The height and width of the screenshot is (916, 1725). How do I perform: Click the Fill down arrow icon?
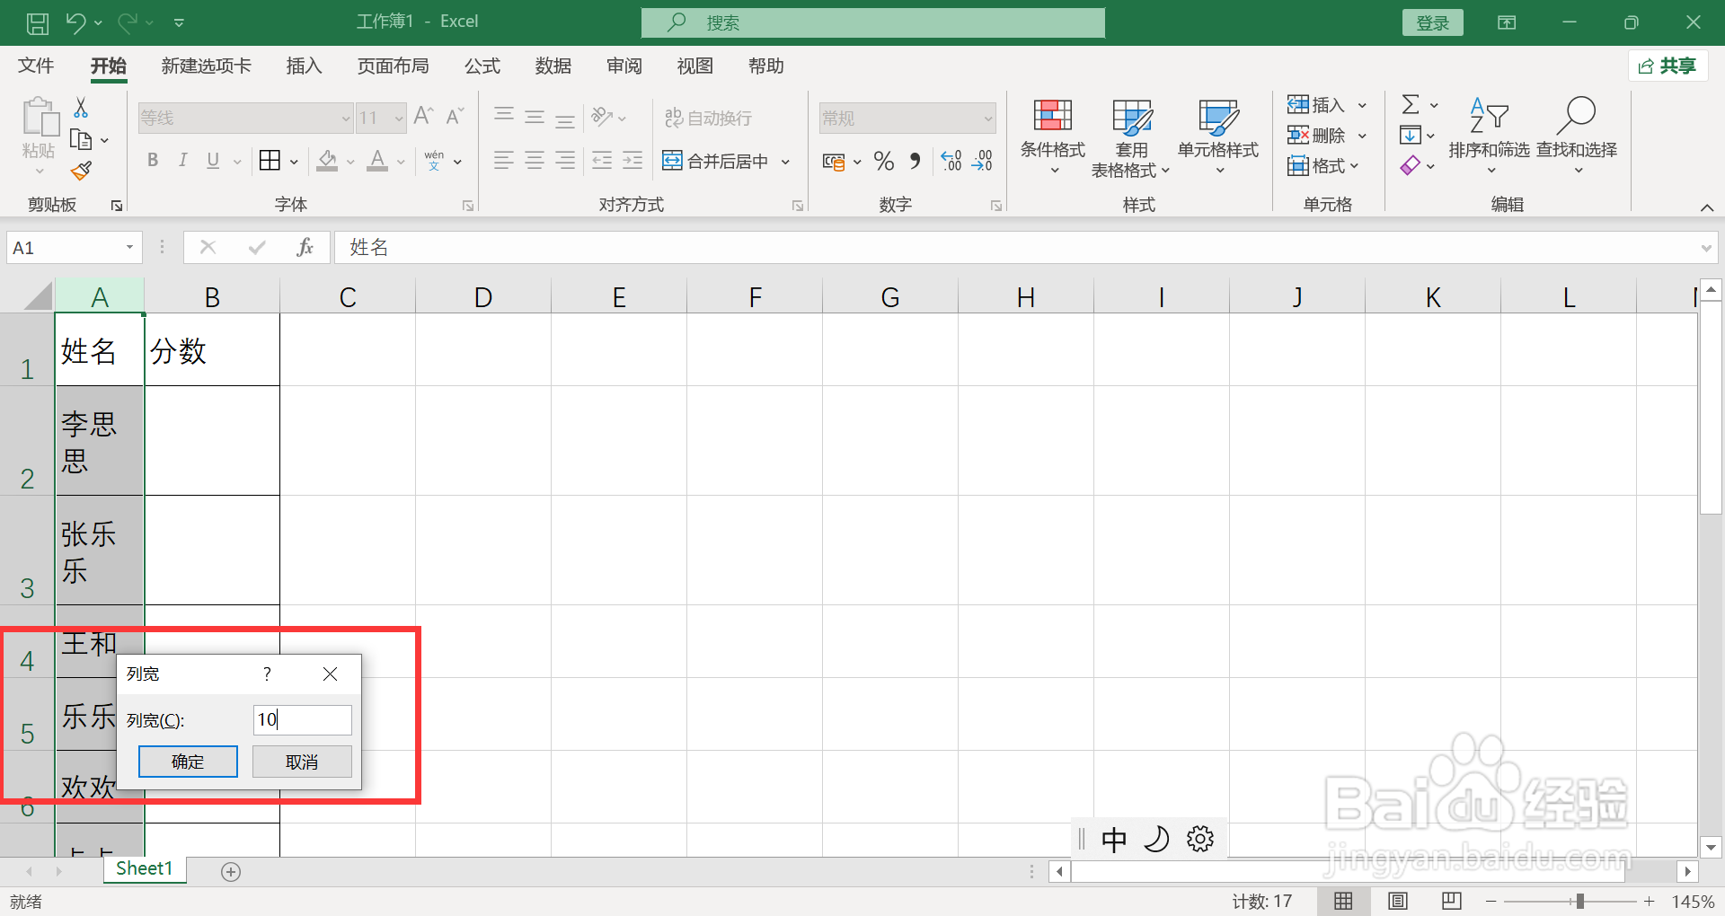1411,136
